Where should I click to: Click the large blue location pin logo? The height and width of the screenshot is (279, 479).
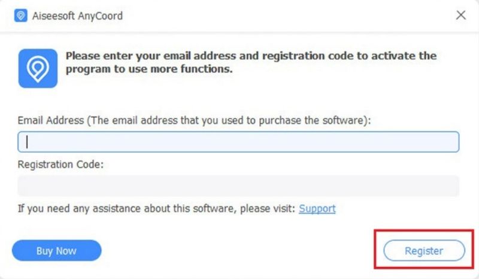pos(38,69)
